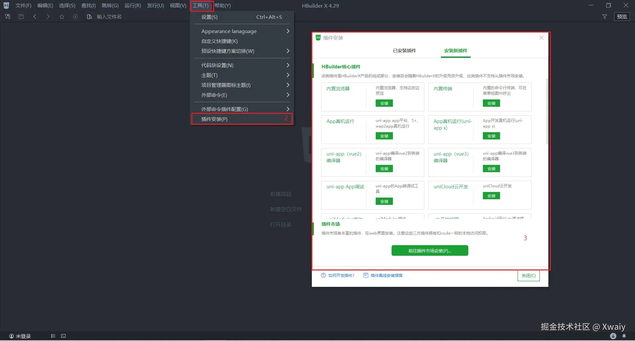The height and width of the screenshot is (341, 635).
Task: Click the download arrow icon in status bar
Action: 613,336
